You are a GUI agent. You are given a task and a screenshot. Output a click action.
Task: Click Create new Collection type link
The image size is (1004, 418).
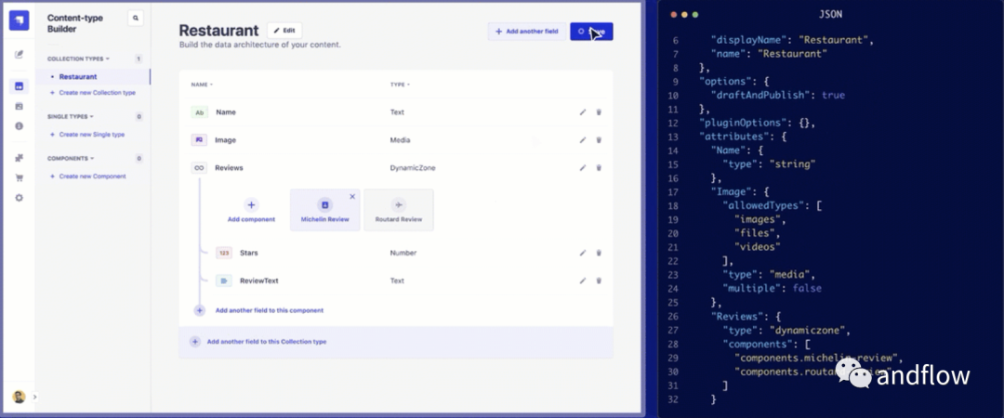click(97, 93)
